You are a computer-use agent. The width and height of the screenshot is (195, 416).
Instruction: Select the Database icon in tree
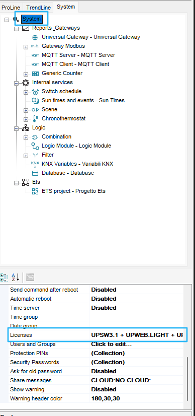pos(35,173)
